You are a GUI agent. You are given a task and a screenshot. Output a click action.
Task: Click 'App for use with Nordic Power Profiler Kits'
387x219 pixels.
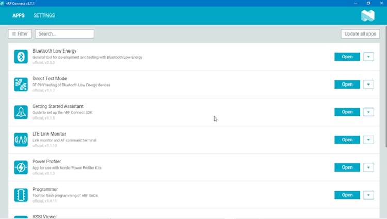67,168
